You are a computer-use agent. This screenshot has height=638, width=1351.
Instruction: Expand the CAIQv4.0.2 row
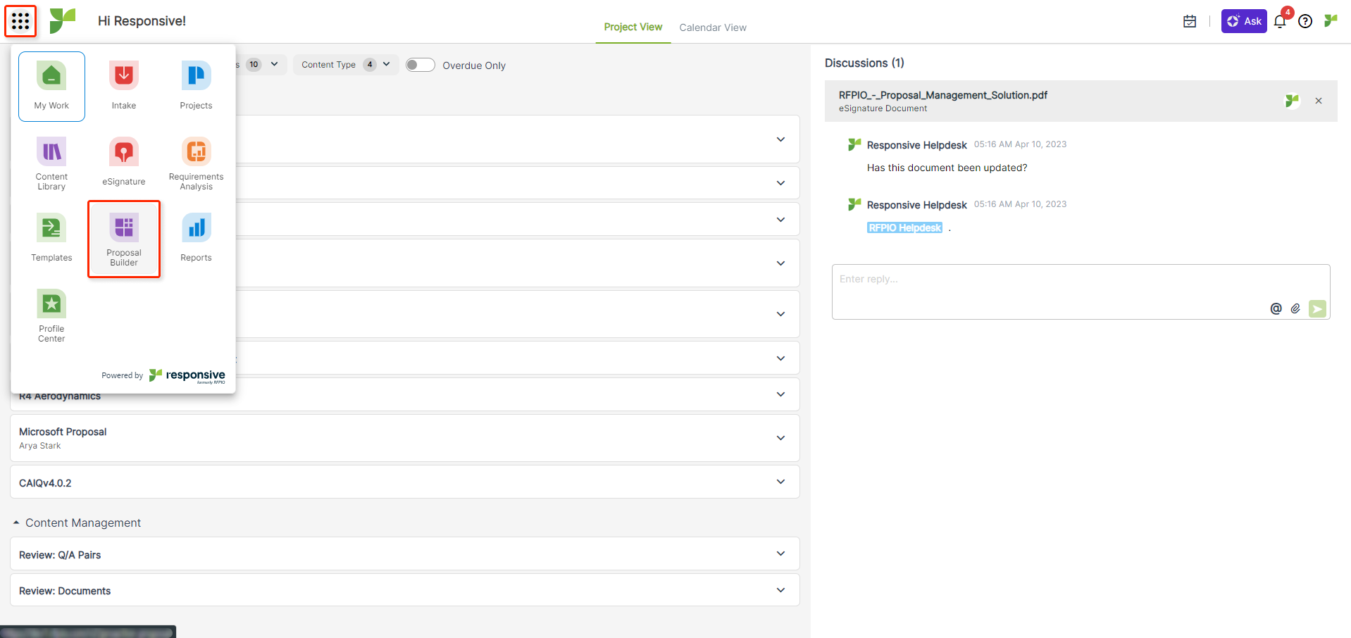coord(780,482)
